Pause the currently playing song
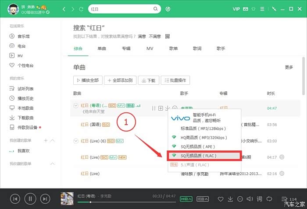Image resolution: width=307 pixels, height=209 pixels. click(30, 199)
